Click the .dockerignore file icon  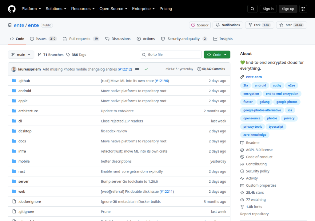pos(14,201)
